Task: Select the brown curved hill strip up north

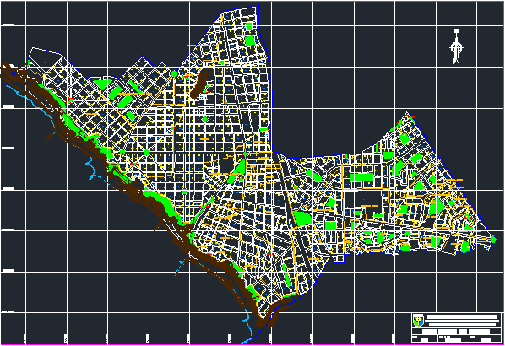Action: point(201,83)
